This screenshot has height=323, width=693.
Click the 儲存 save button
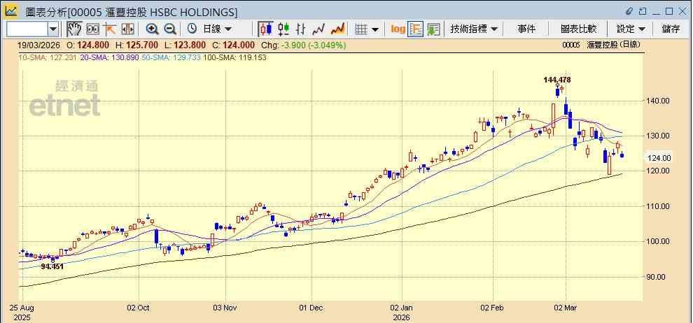pos(671,29)
